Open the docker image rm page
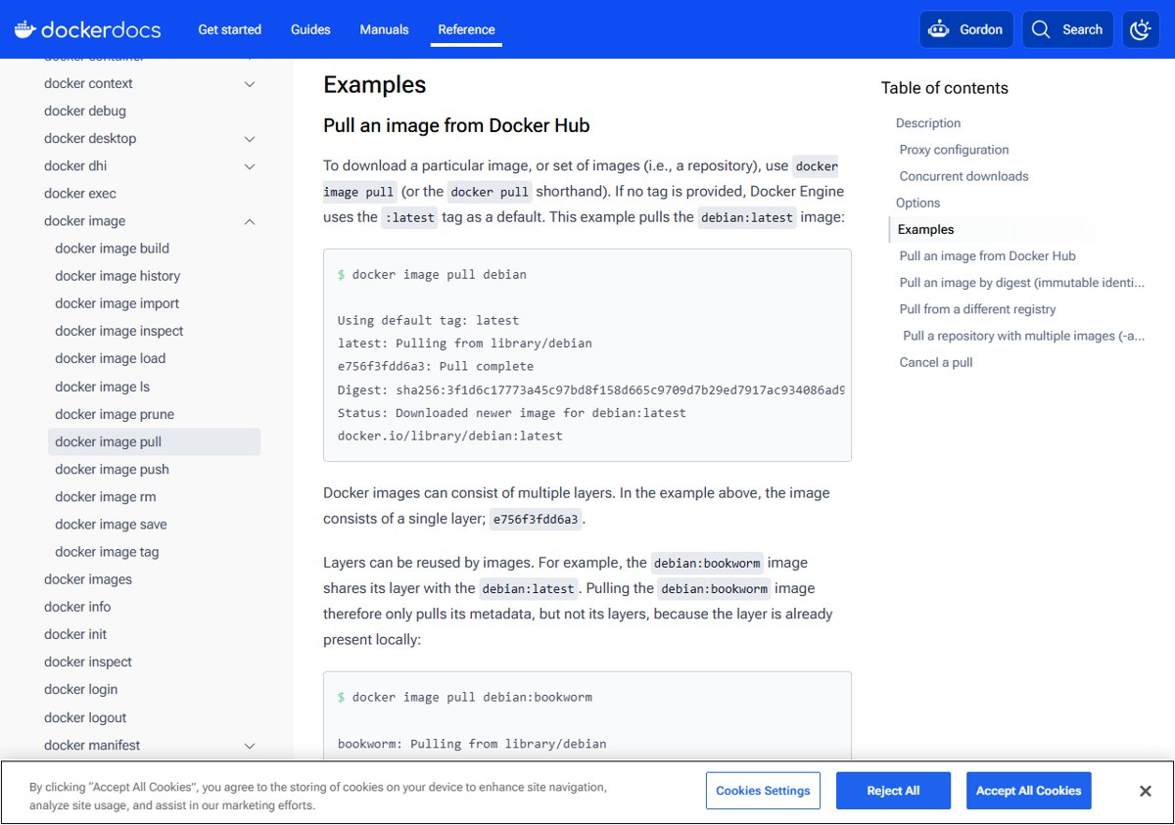 [x=106, y=497]
